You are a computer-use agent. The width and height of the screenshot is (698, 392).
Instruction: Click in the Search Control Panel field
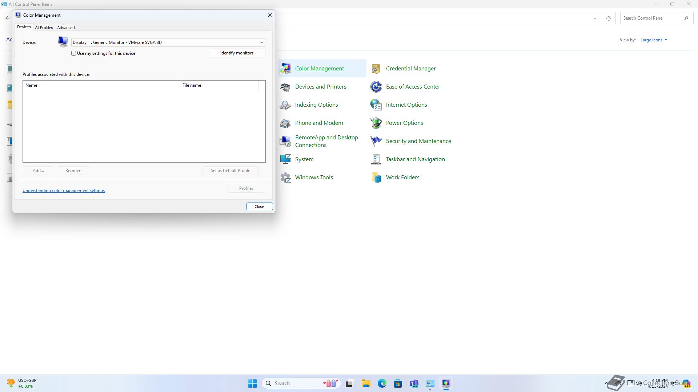(x=651, y=18)
